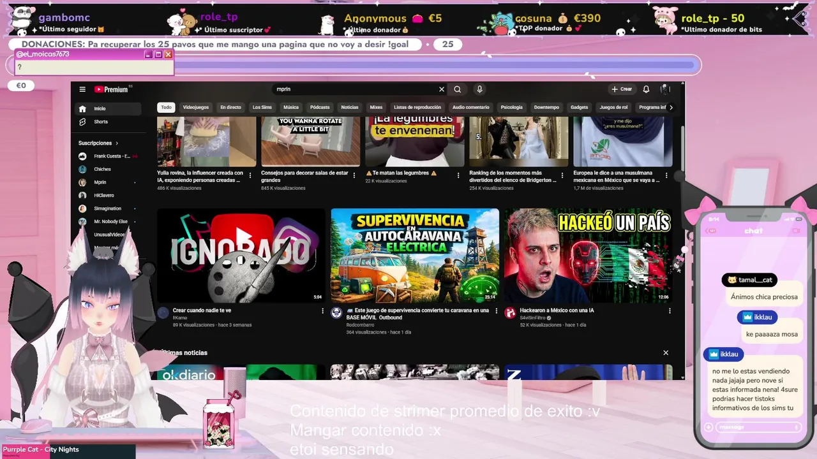Viewport: 817px width, 459px height.
Task: Select the Gadgets filter chip
Action: 580,107
